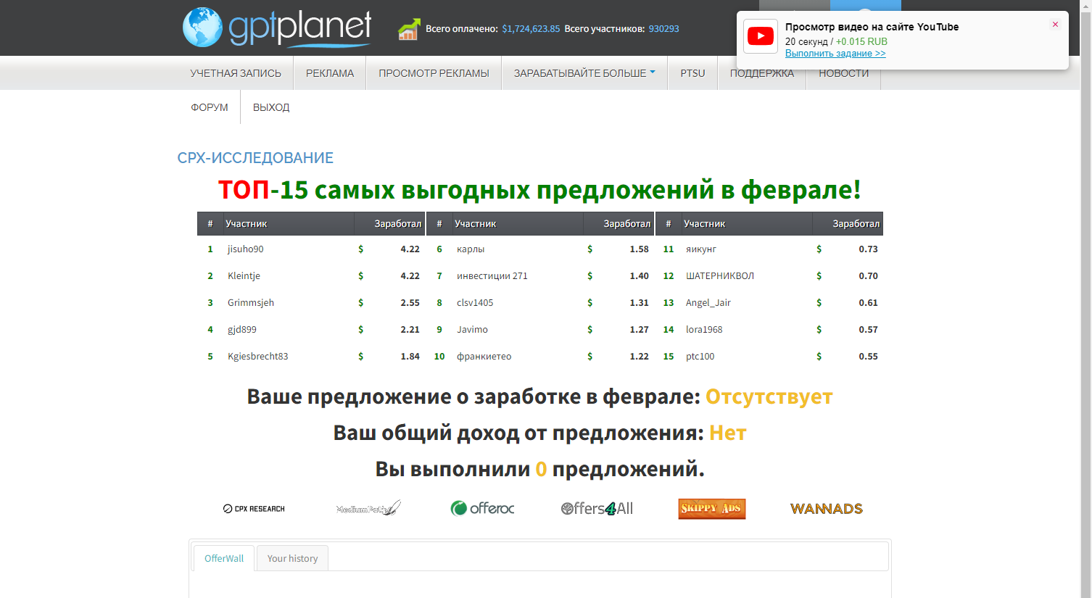
Task: Click participant jisuho90 in the table
Action: pyautogui.click(x=246, y=249)
